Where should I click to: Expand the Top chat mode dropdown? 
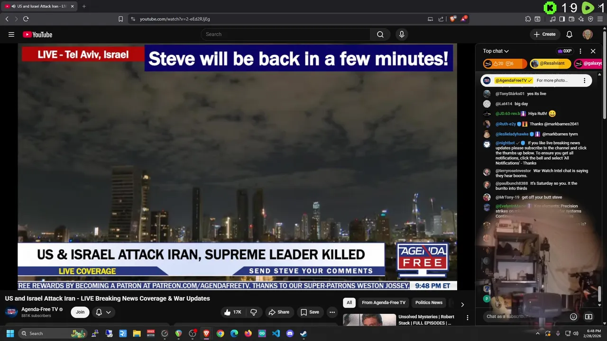(x=496, y=51)
